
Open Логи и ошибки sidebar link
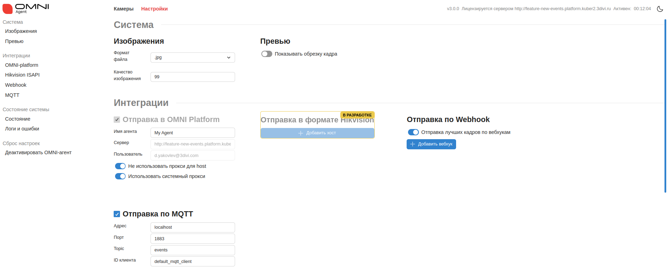[x=22, y=129]
